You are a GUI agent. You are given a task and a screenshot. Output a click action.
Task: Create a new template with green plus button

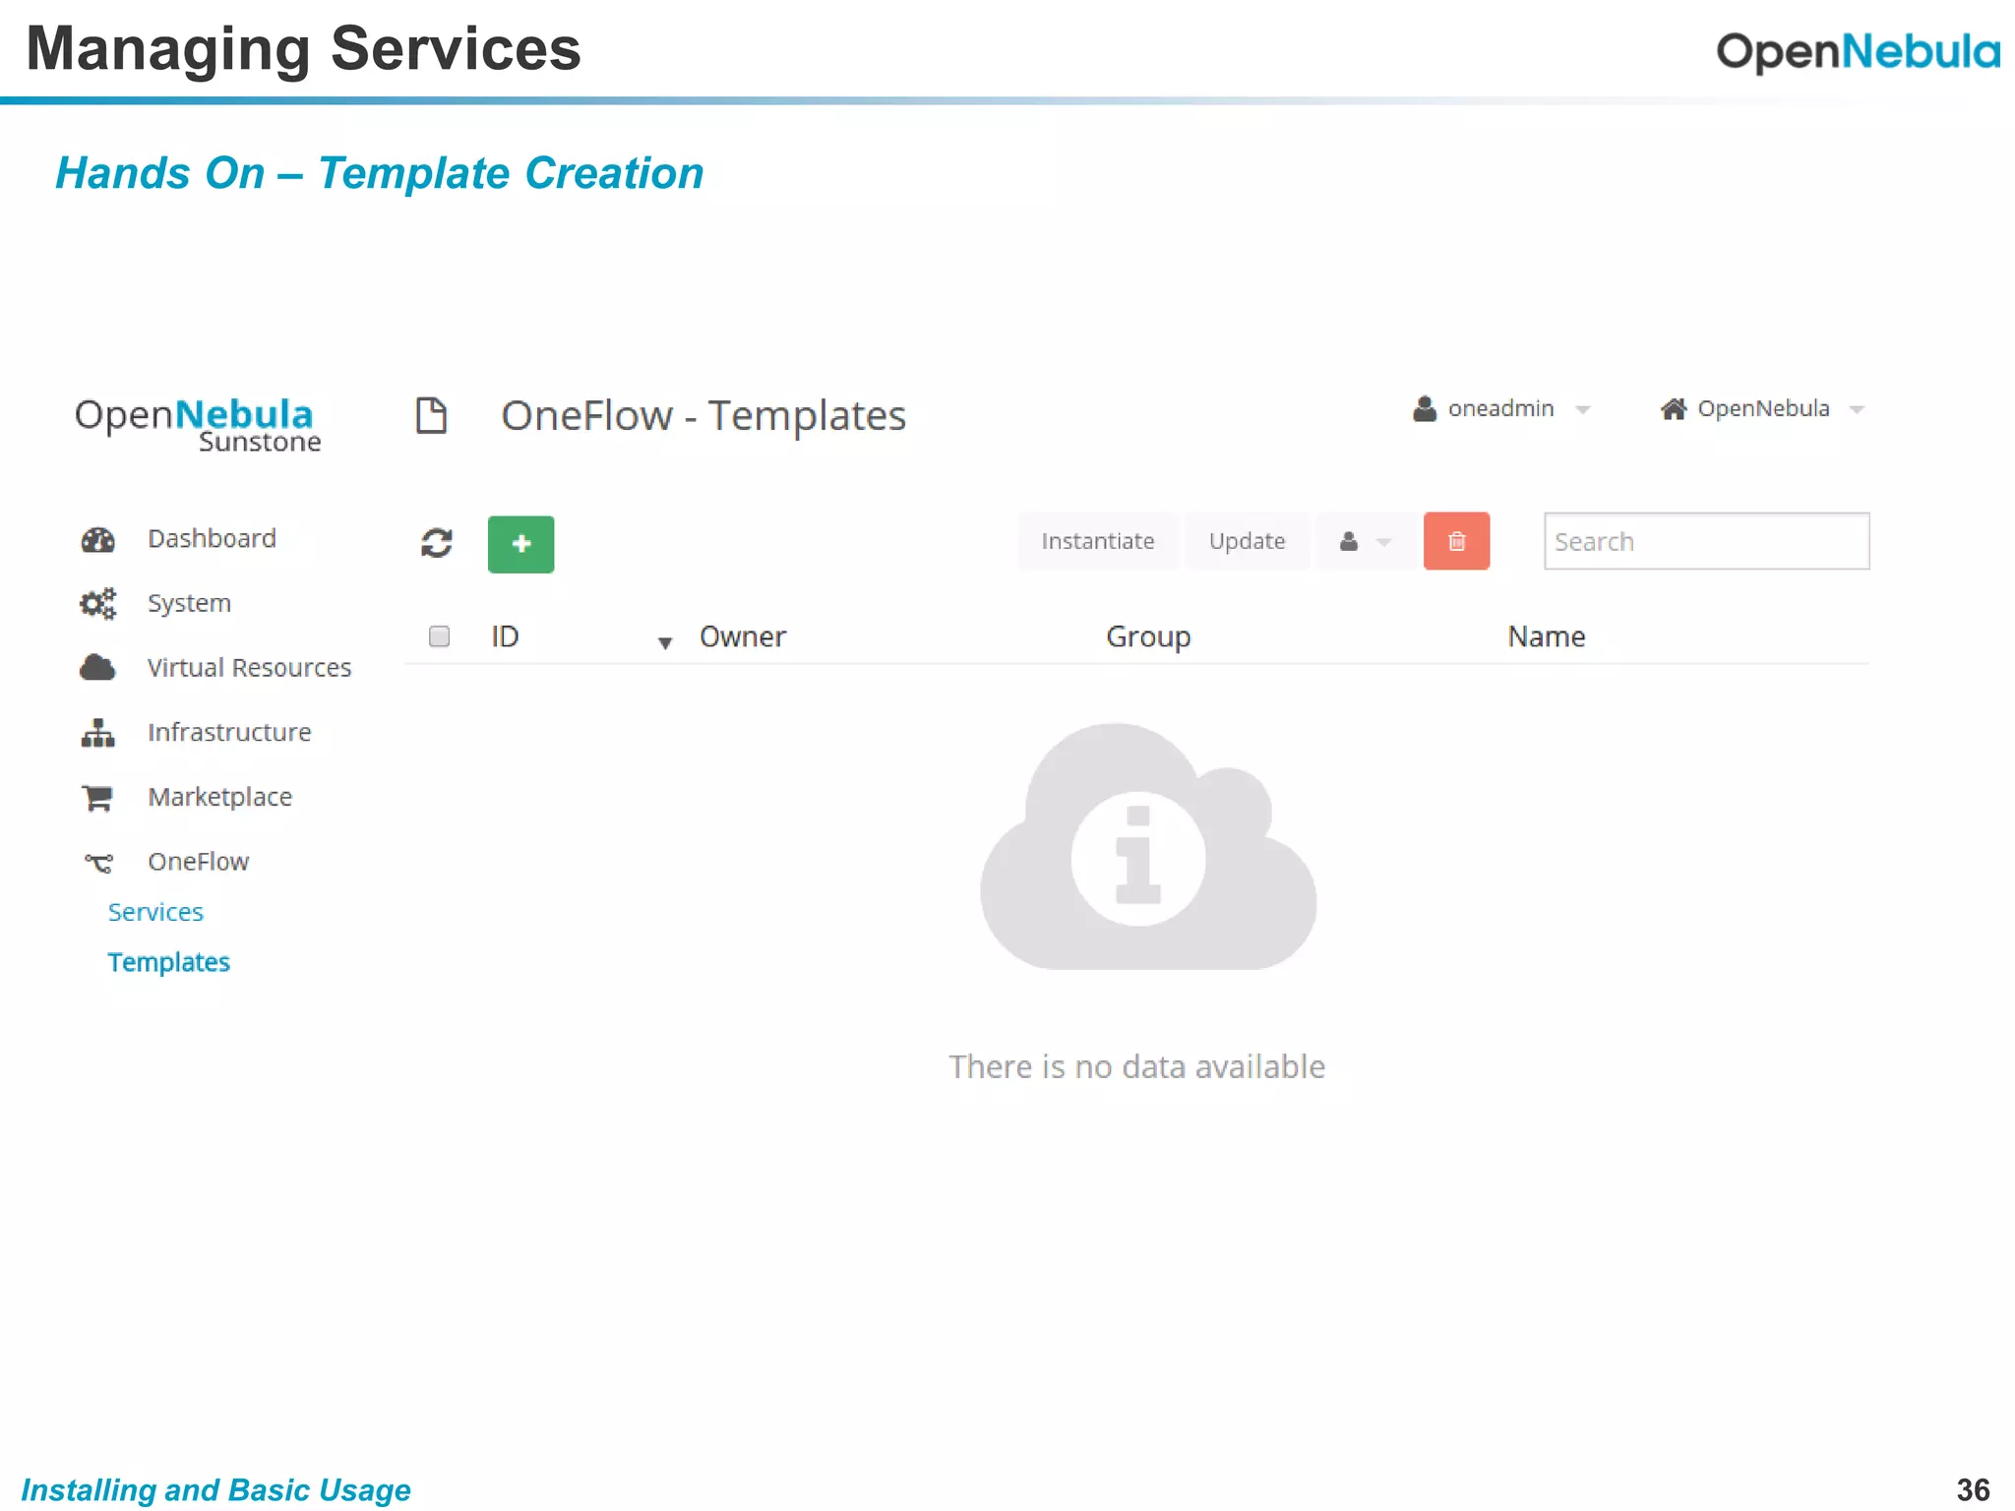[520, 543]
